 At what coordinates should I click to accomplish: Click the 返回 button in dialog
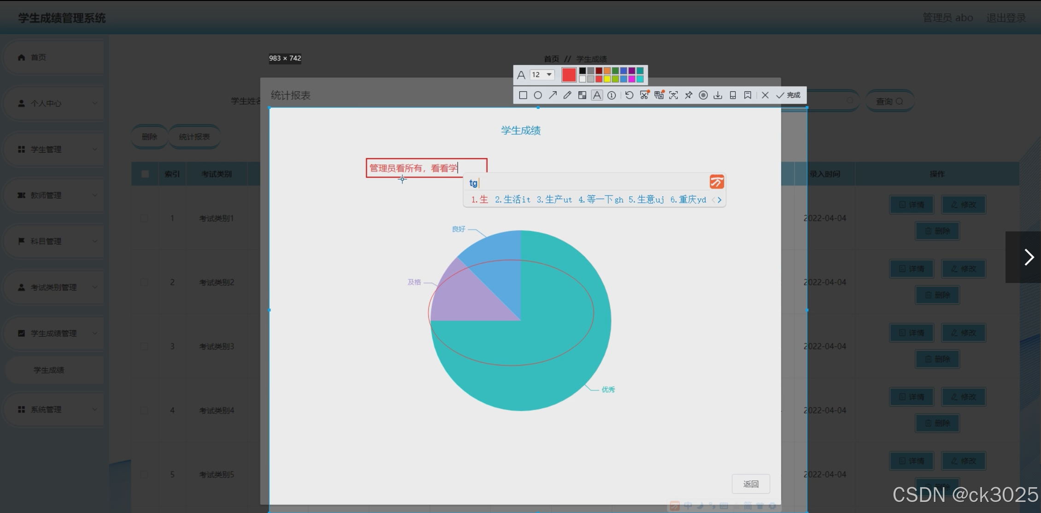(x=751, y=484)
